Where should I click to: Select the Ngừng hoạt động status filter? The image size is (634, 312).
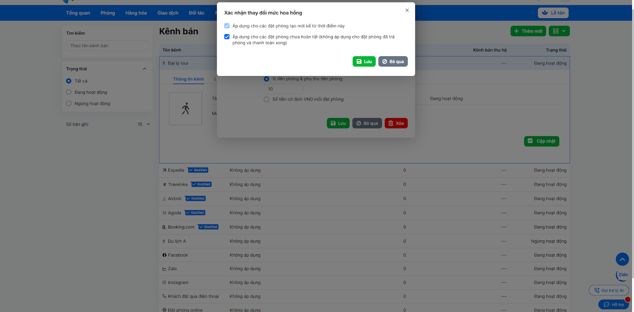pyautogui.click(x=69, y=104)
